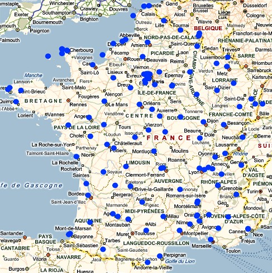Click the blue marker beside Perpignan
Image resolution: width=272 pixels, height=273 pixels.
click(x=160, y=256)
